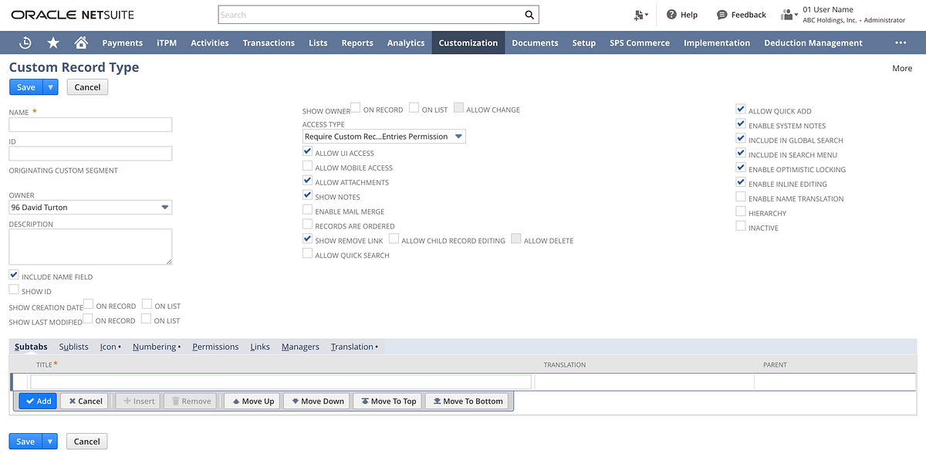Open the Owner dropdown showing 96 David Turton
This screenshot has height=457, width=926.
164,207
